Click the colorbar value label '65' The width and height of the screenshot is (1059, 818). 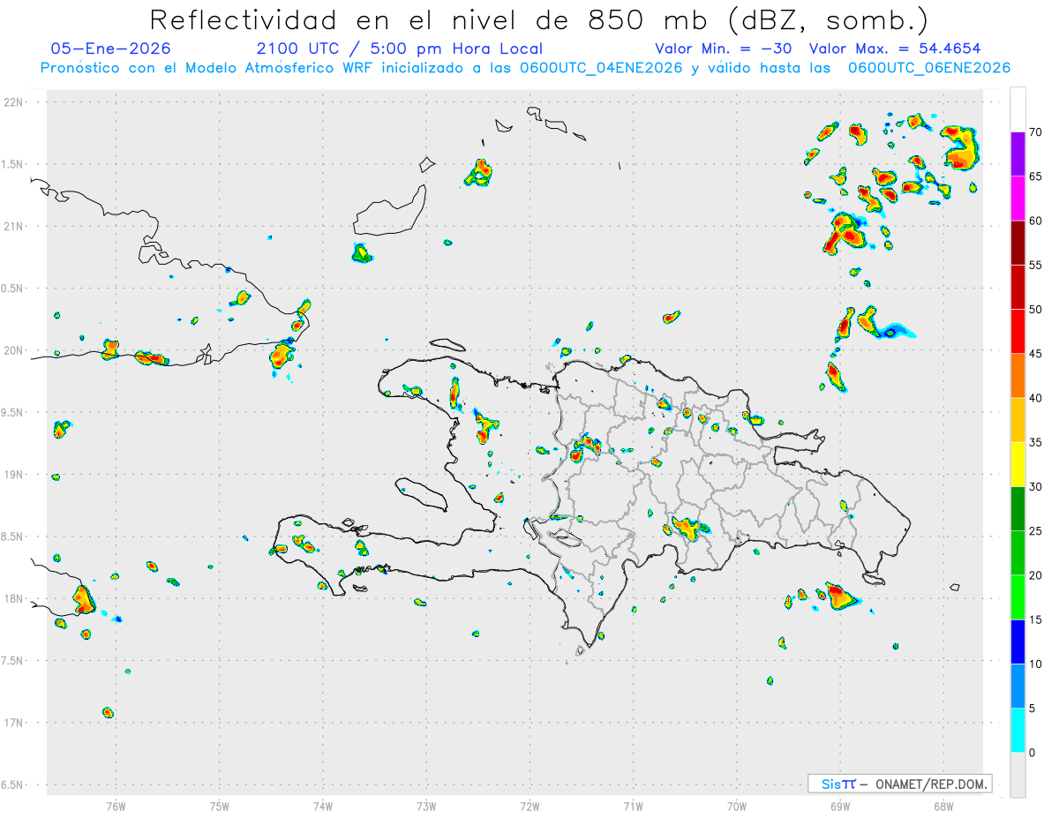tap(1037, 176)
